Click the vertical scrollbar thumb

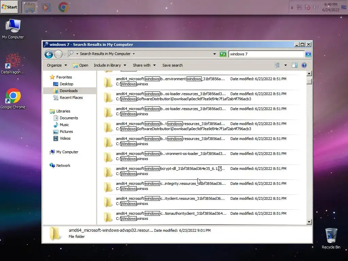[309, 82]
